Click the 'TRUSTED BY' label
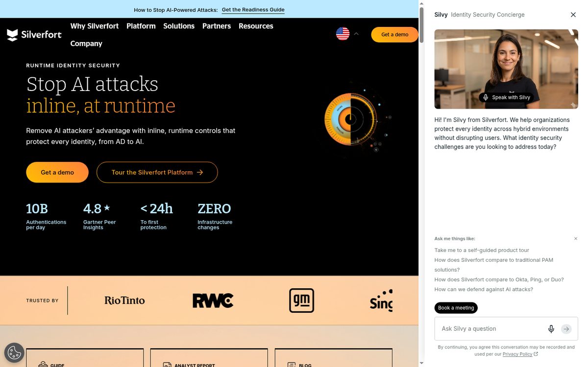This screenshot has height=367, width=588. (42, 300)
